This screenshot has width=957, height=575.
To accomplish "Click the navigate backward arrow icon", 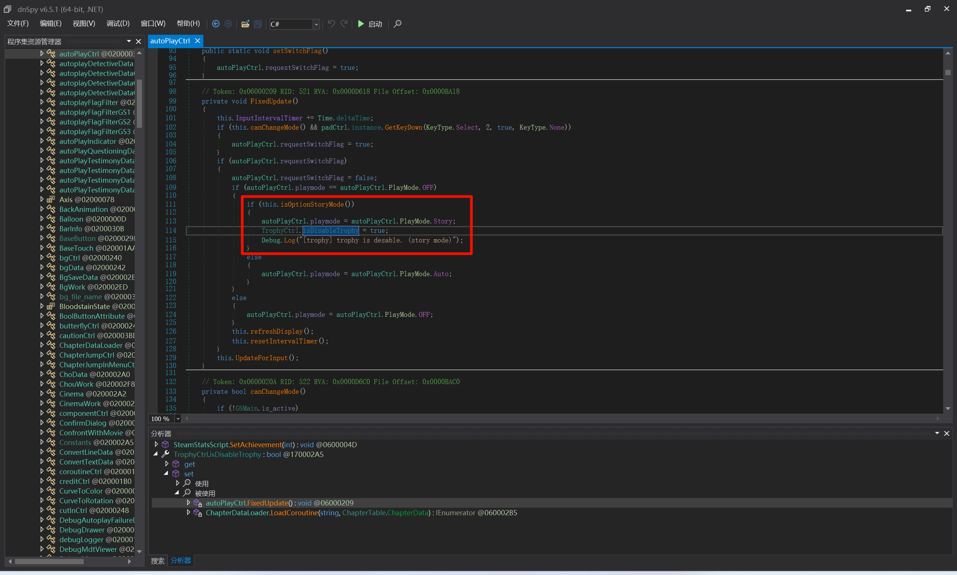I will (x=216, y=24).
